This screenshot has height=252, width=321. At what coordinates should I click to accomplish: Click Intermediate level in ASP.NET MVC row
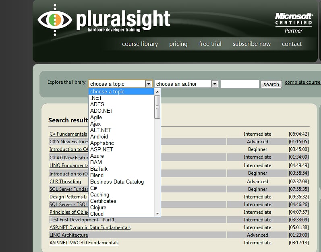click(x=257, y=243)
